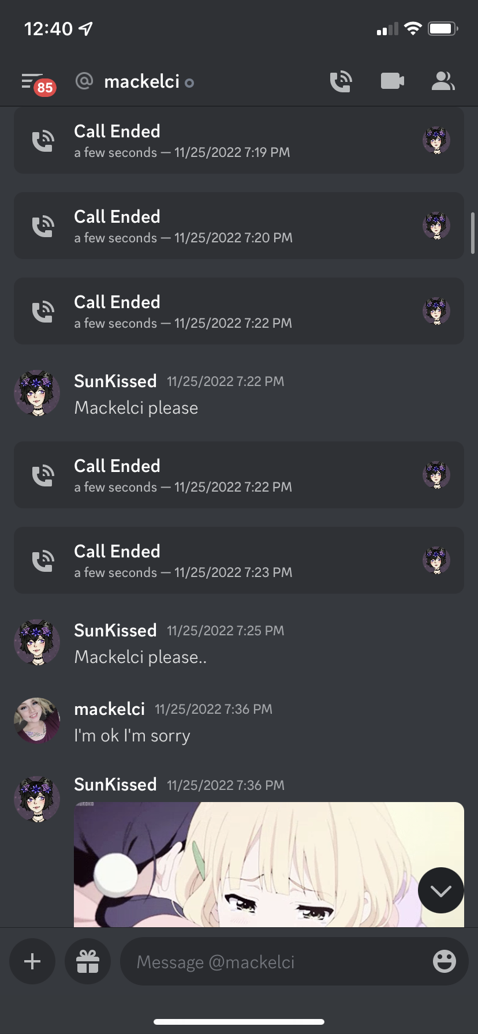Focus the Message @mackelci input field
This screenshot has height=1034, width=478.
tap(294, 961)
